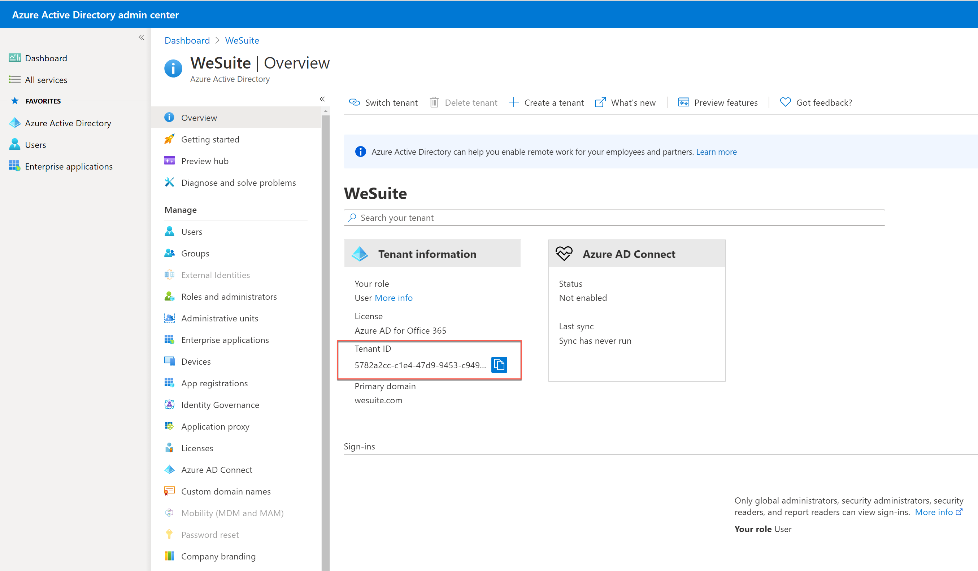Click the Getting started rocket icon
Image resolution: width=978 pixels, height=571 pixels.
[x=169, y=139]
